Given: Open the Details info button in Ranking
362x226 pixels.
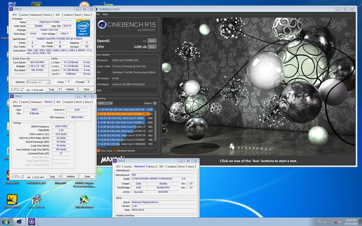Looking at the screenshot, I should click(x=155, y=103).
